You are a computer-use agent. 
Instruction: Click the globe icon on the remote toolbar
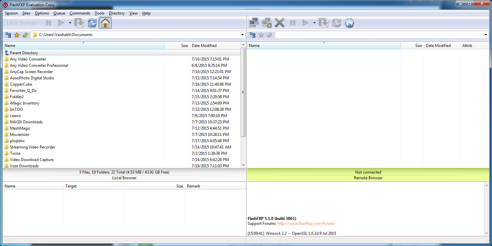click(349, 23)
